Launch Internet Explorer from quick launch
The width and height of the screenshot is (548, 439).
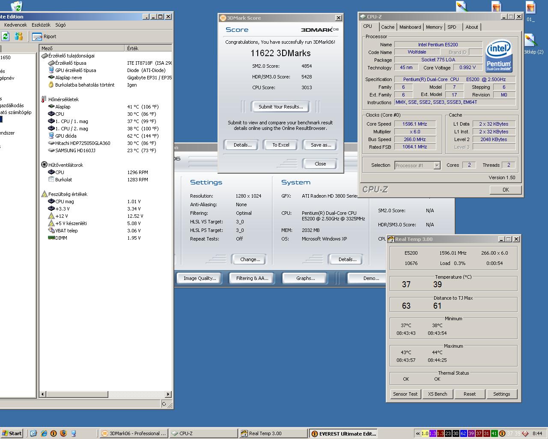(x=44, y=433)
